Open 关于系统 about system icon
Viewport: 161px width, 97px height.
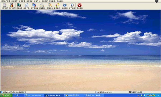pyautogui.click(x=72, y=6)
